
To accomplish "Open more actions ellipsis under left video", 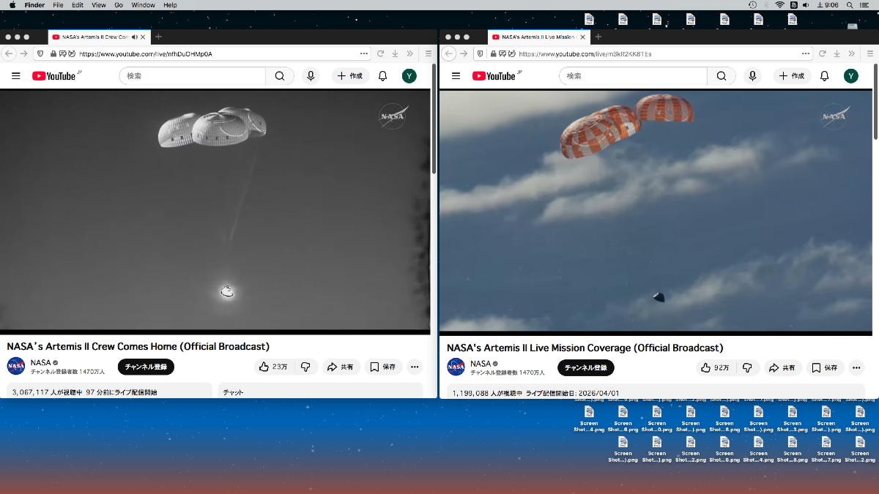I will [x=415, y=367].
